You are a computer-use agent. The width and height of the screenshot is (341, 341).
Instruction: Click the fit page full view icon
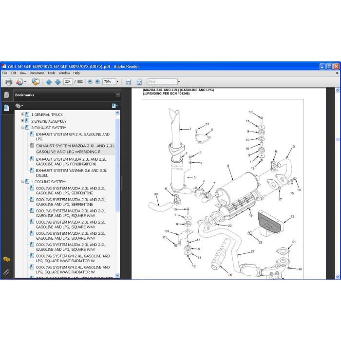(139, 82)
